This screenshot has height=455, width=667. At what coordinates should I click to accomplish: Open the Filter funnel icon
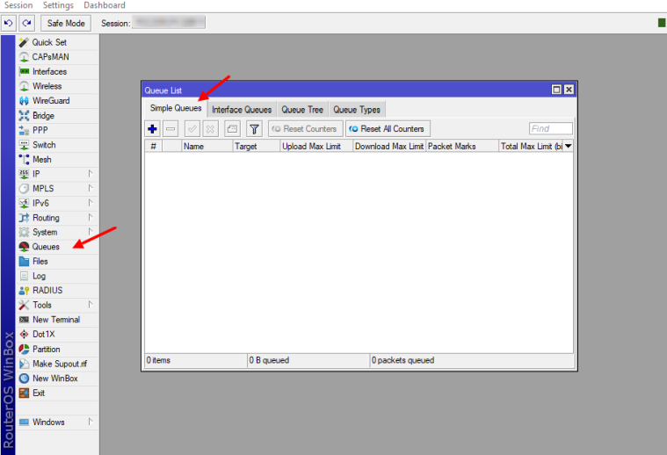pyautogui.click(x=254, y=128)
